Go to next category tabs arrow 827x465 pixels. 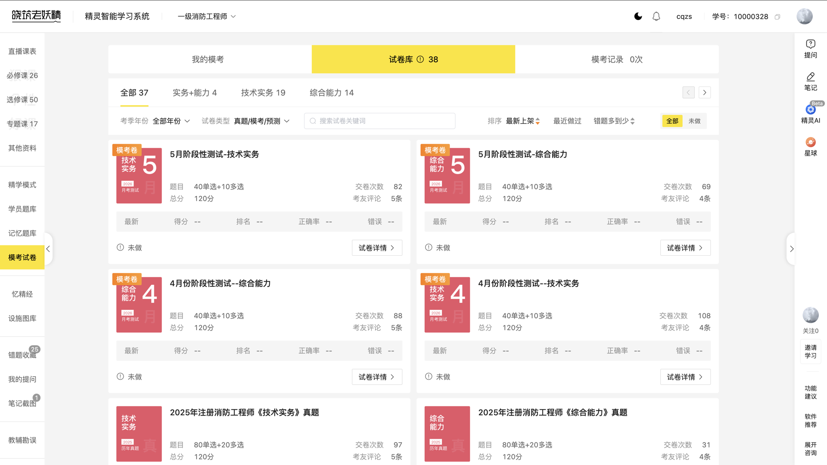point(705,93)
